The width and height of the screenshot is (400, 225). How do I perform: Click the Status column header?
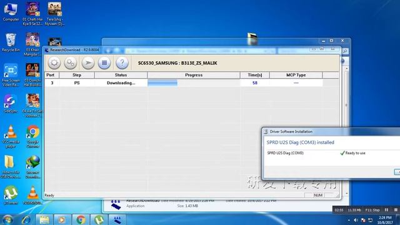pos(121,75)
